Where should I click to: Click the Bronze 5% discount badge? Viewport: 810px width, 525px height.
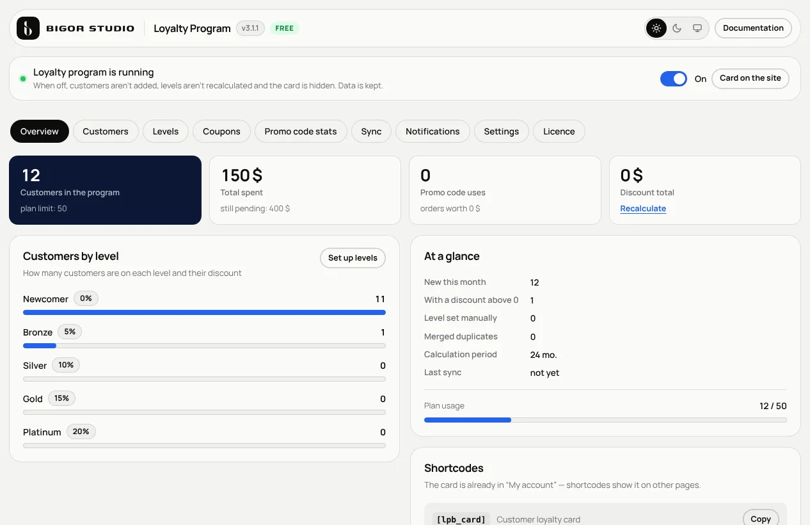pos(70,332)
